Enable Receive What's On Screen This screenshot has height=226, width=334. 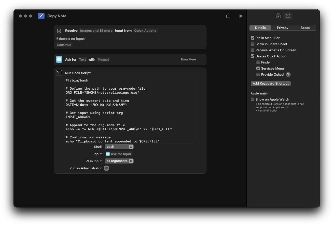click(253, 50)
